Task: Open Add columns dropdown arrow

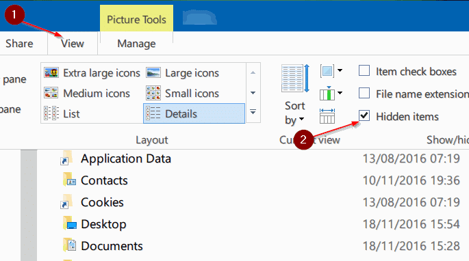Action: coord(340,93)
